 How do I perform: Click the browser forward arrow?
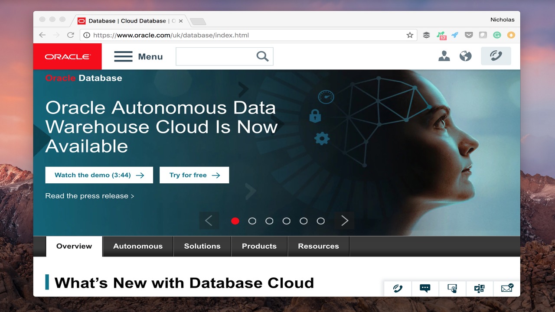pos(56,35)
